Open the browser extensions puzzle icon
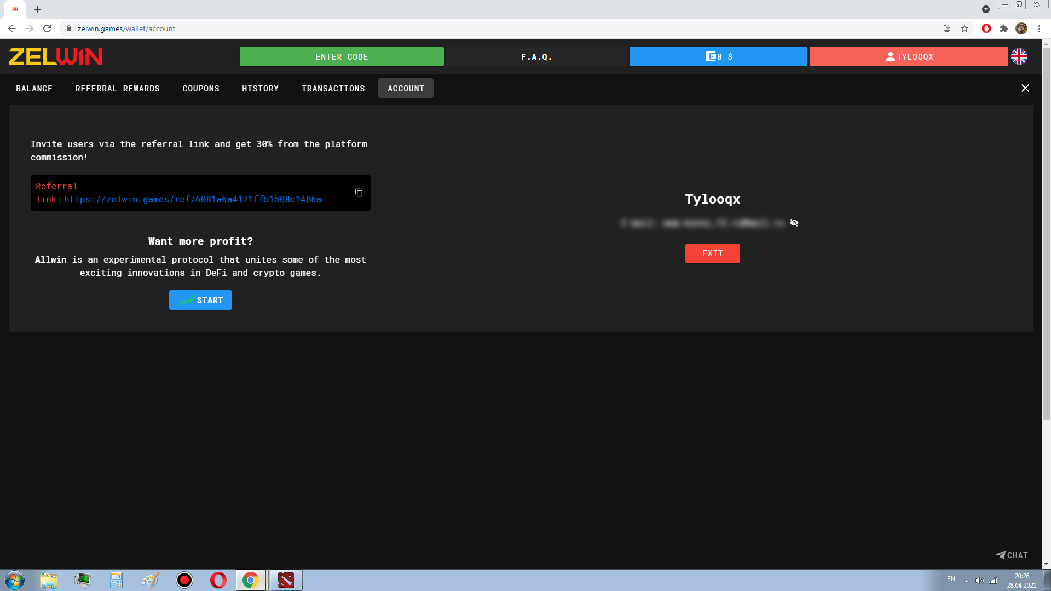Image resolution: width=1051 pixels, height=591 pixels. coord(1004,28)
